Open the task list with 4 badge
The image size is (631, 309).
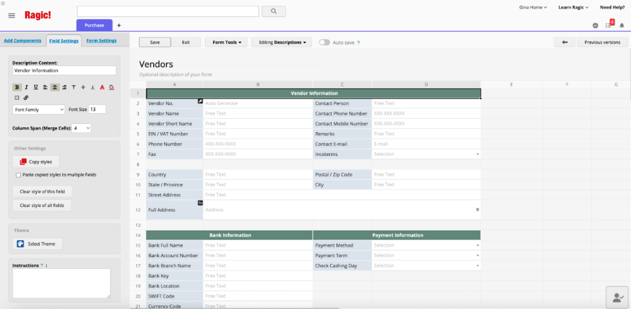coord(609,25)
